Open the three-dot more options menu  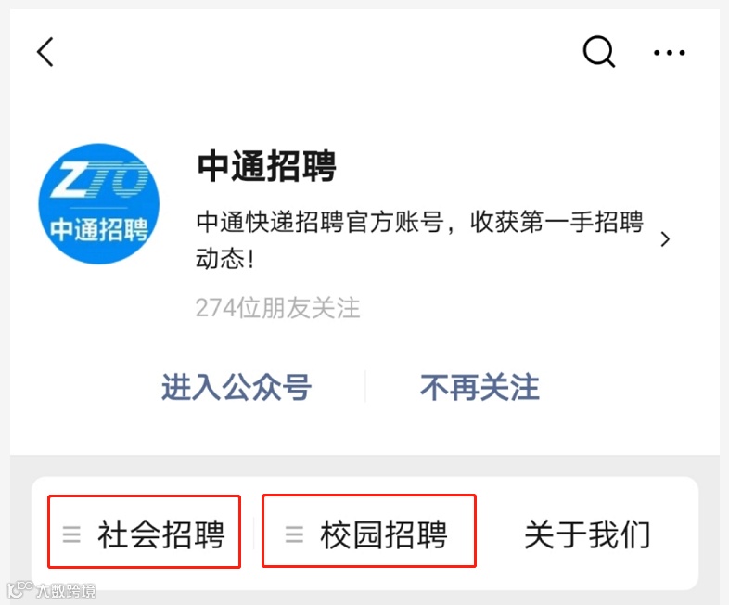click(669, 53)
